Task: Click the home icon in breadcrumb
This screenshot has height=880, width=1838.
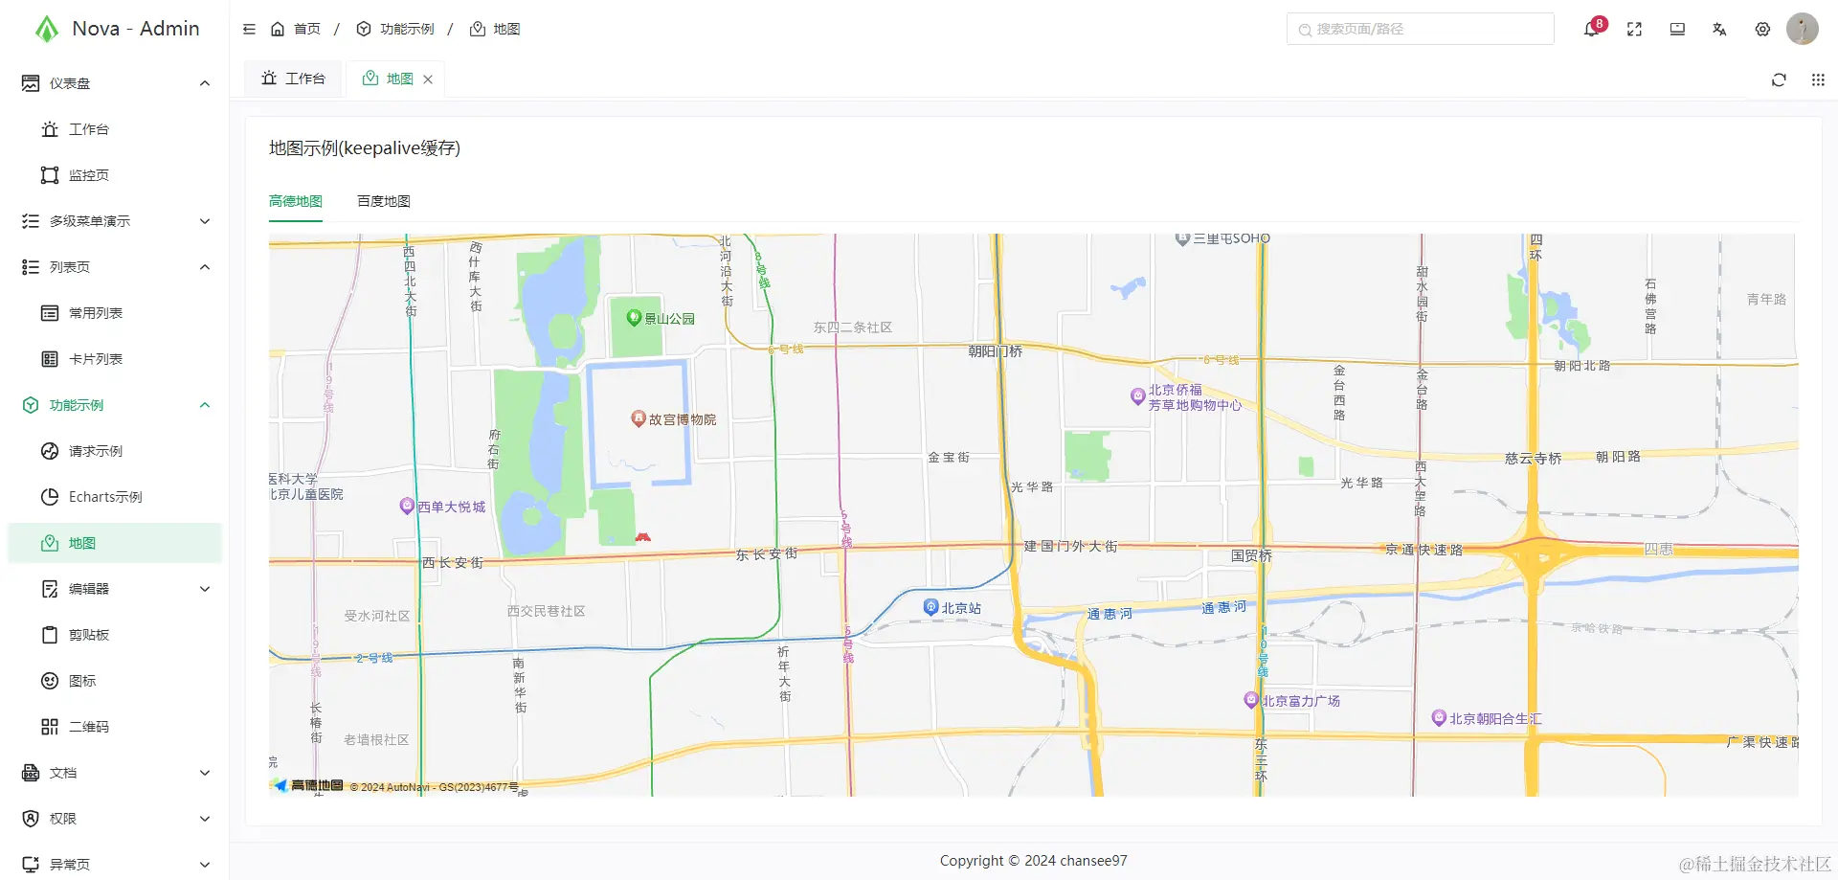Action: [278, 29]
